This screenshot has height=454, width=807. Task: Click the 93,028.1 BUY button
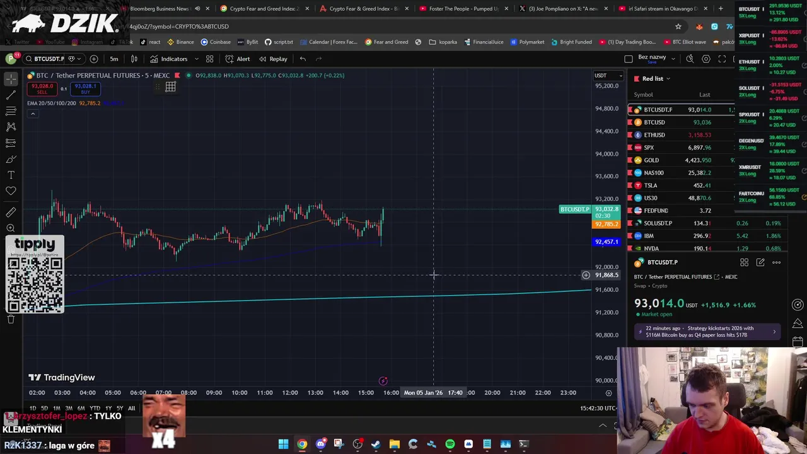click(x=85, y=89)
